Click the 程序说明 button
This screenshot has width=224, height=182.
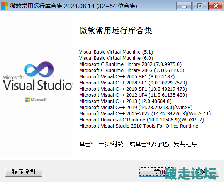pos(24,172)
